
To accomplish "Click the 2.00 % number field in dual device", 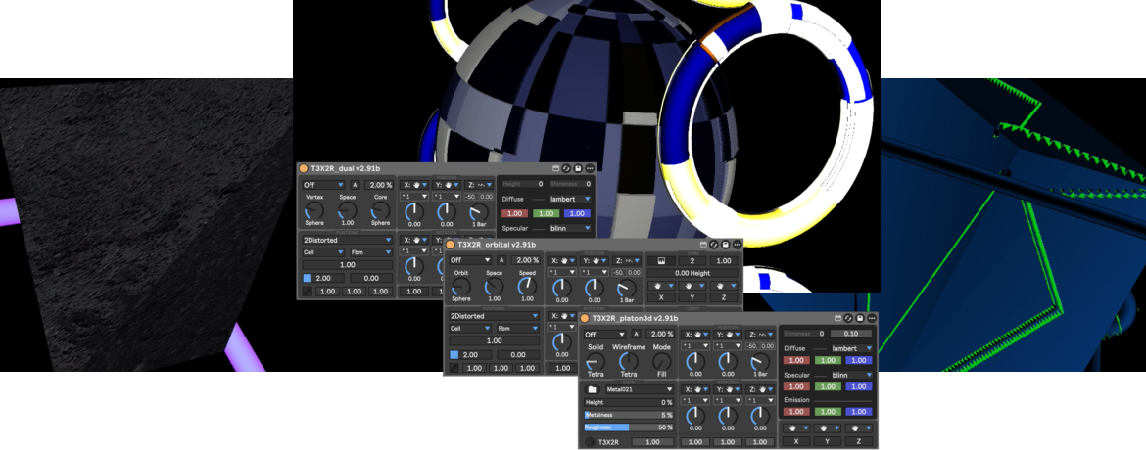I will click(x=378, y=184).
